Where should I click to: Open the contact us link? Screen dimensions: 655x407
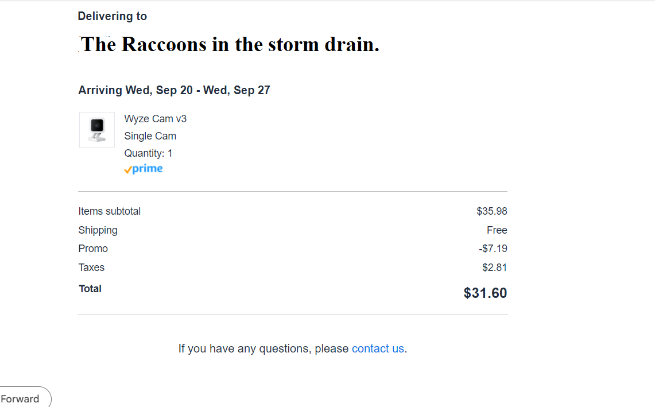point(378,348)
